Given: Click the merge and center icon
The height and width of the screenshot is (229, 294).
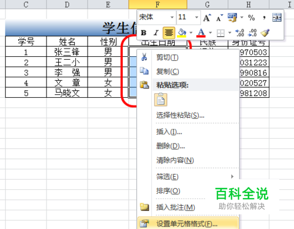Looking at the screenshot, I should pyautogui.click(x=277, y=18).
